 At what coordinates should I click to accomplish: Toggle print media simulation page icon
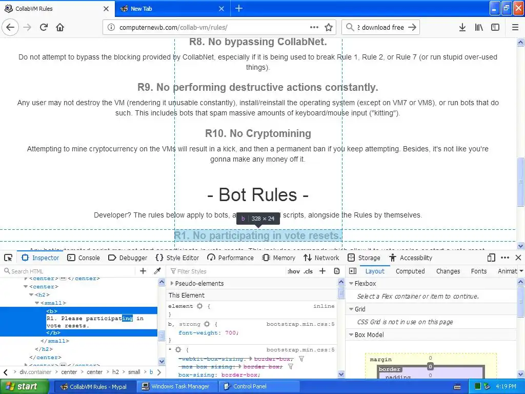click(x=337, y=271)
